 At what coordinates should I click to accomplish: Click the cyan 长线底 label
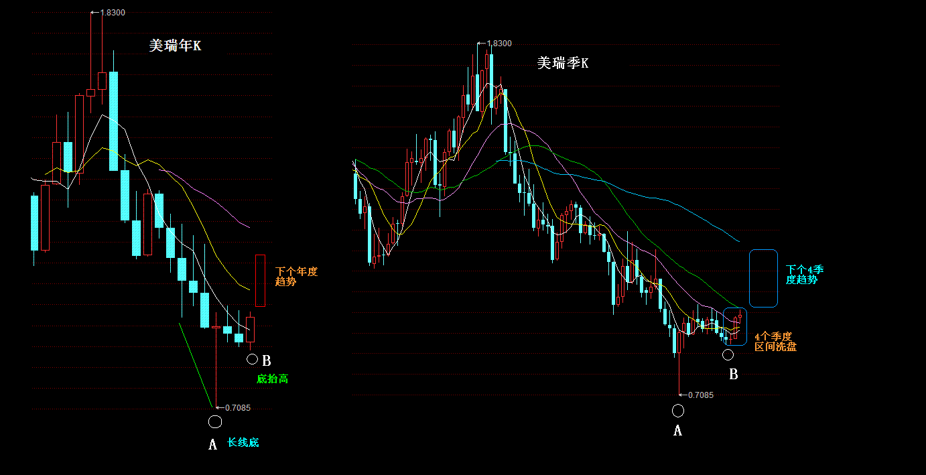click(243, 442)
